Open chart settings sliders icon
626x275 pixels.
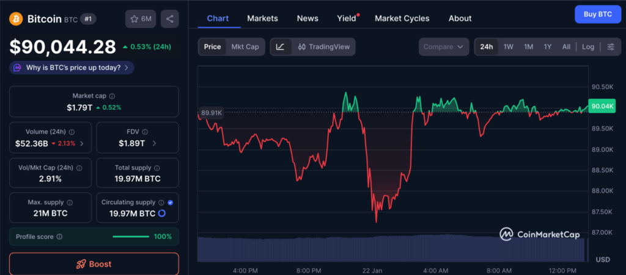click(x=610, y=47)
